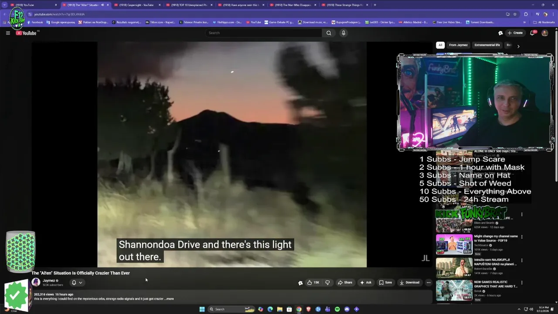Open options for the Robert Dacešin video
Viewport: 558px width, 314px height.
tap(522, 260)
